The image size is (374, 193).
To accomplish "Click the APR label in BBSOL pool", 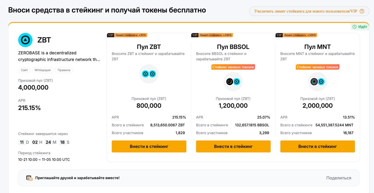I will click(200, 117).
